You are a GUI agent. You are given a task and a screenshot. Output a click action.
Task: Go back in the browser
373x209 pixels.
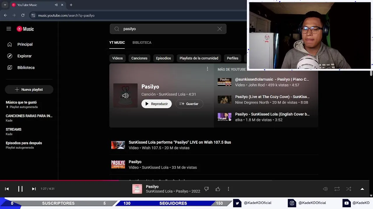coord(5,15)
